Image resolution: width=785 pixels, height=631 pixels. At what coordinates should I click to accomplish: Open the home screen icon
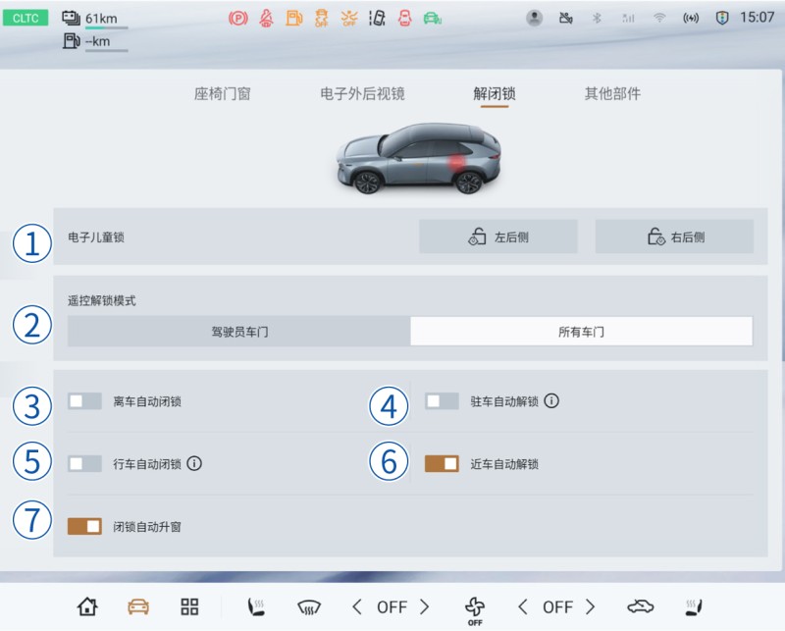87,606
